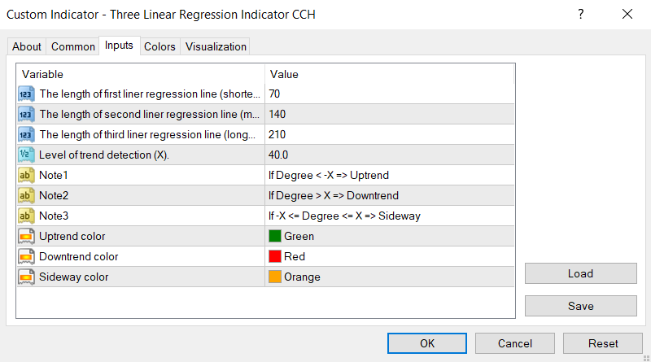This screenshot has height=362, width=651.
Task: Confirm settings with OK
Action: click(426, 343)
